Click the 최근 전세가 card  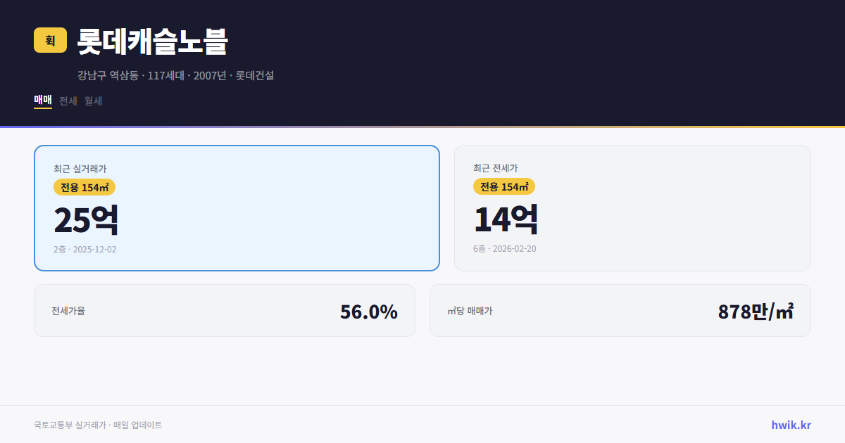[x=632, y=207]
